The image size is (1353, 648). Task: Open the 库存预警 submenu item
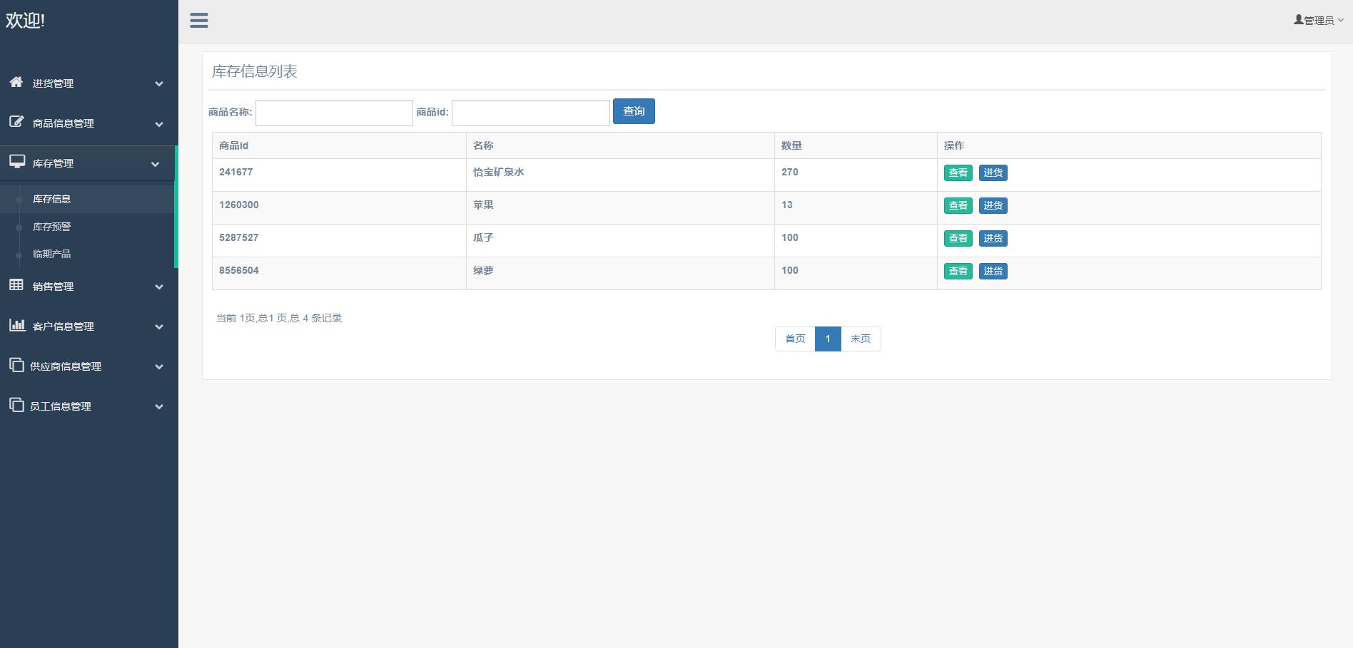[x=52, y=227]
